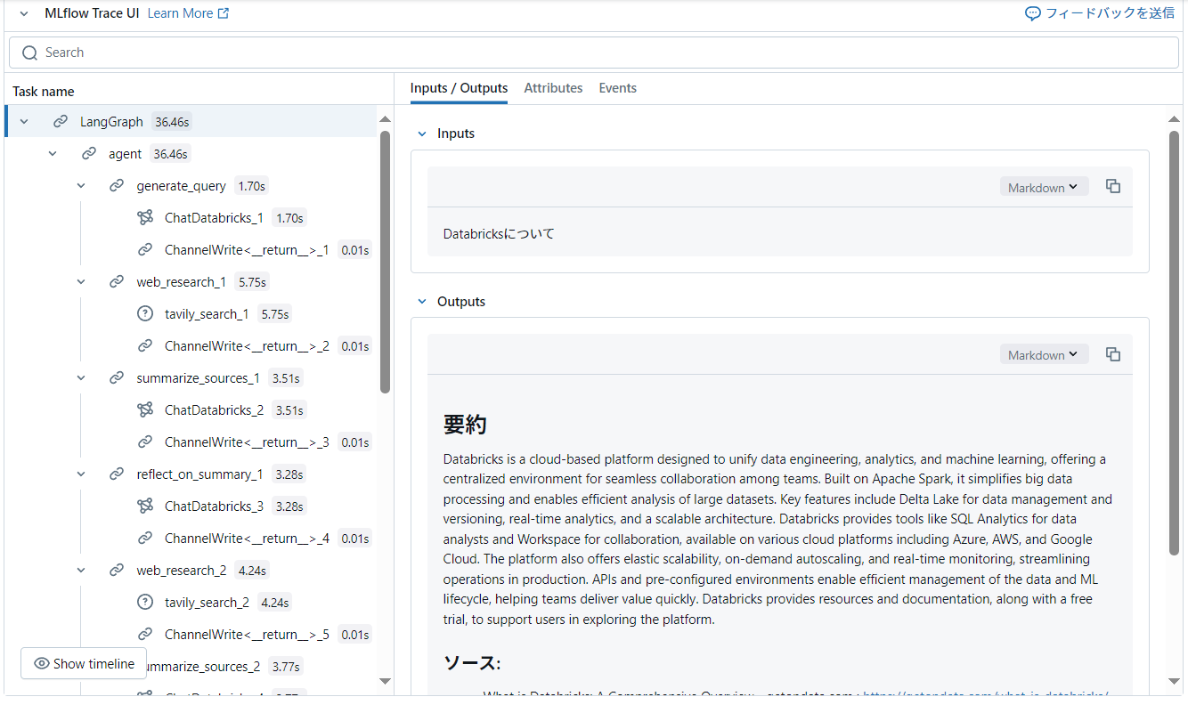Open the Outputs Markdown format dropdown

1043,354
